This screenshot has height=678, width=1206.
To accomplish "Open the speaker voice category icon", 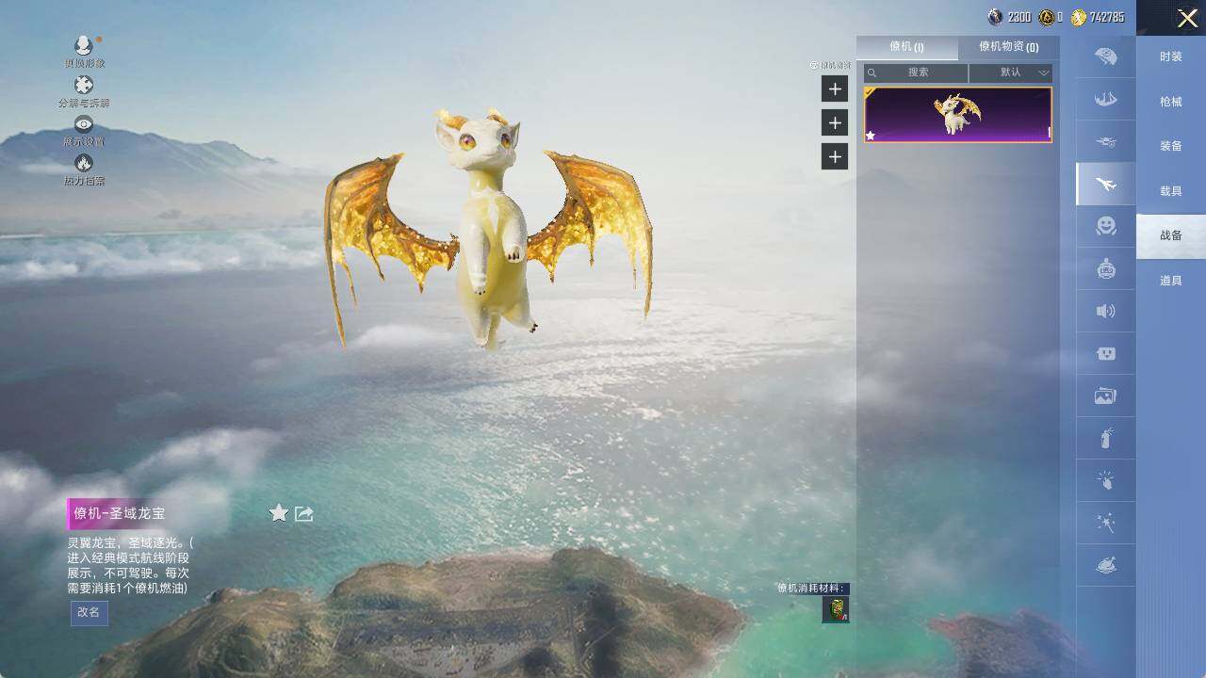I will [1106, 311].
